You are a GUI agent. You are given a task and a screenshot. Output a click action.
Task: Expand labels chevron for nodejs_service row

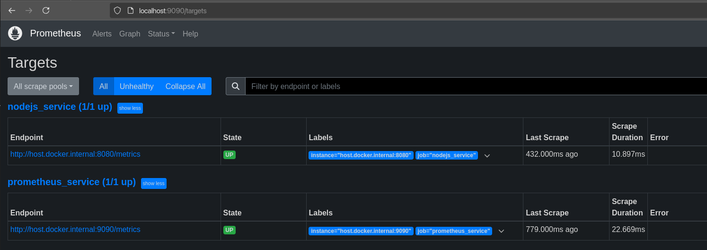coord(487,156)
